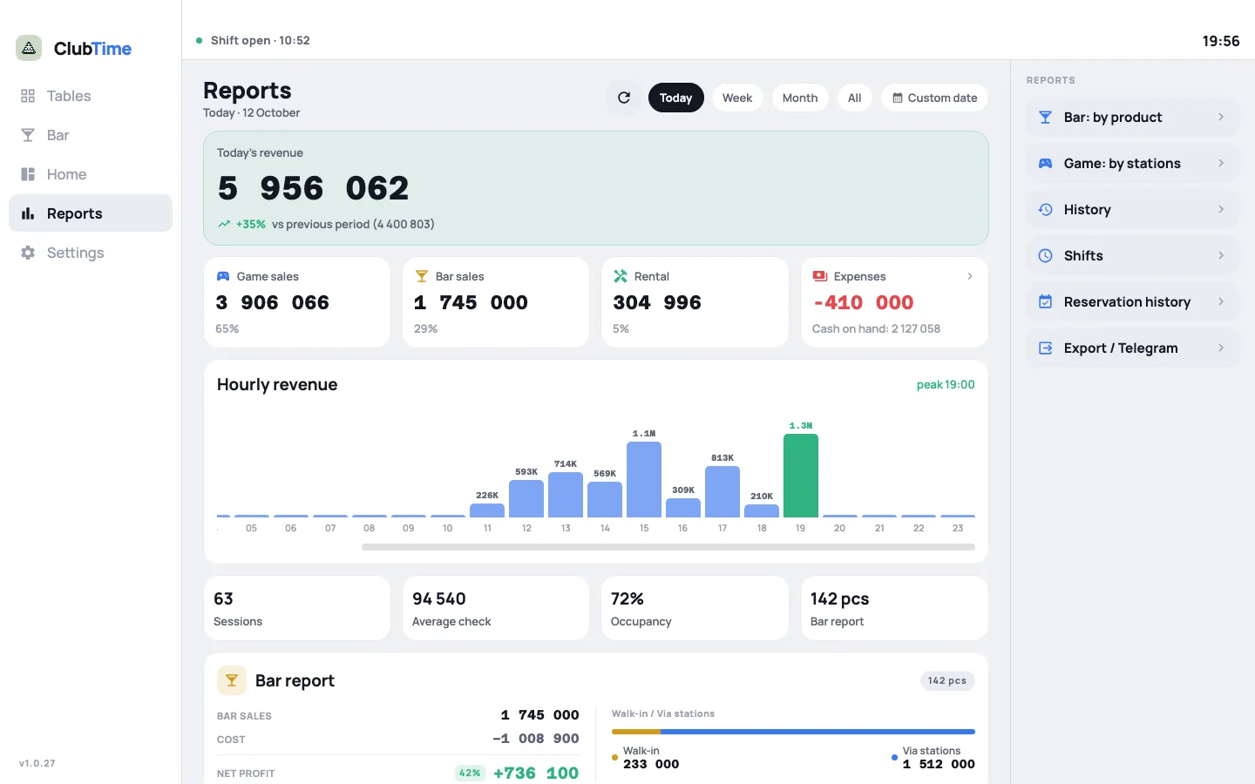Viewport: 1255px width, 784px height.
Task: Expand the Expenses card chevron
Action: point(970,276)
